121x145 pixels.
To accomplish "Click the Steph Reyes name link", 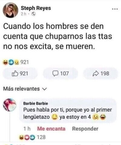I will pos(36,8).
